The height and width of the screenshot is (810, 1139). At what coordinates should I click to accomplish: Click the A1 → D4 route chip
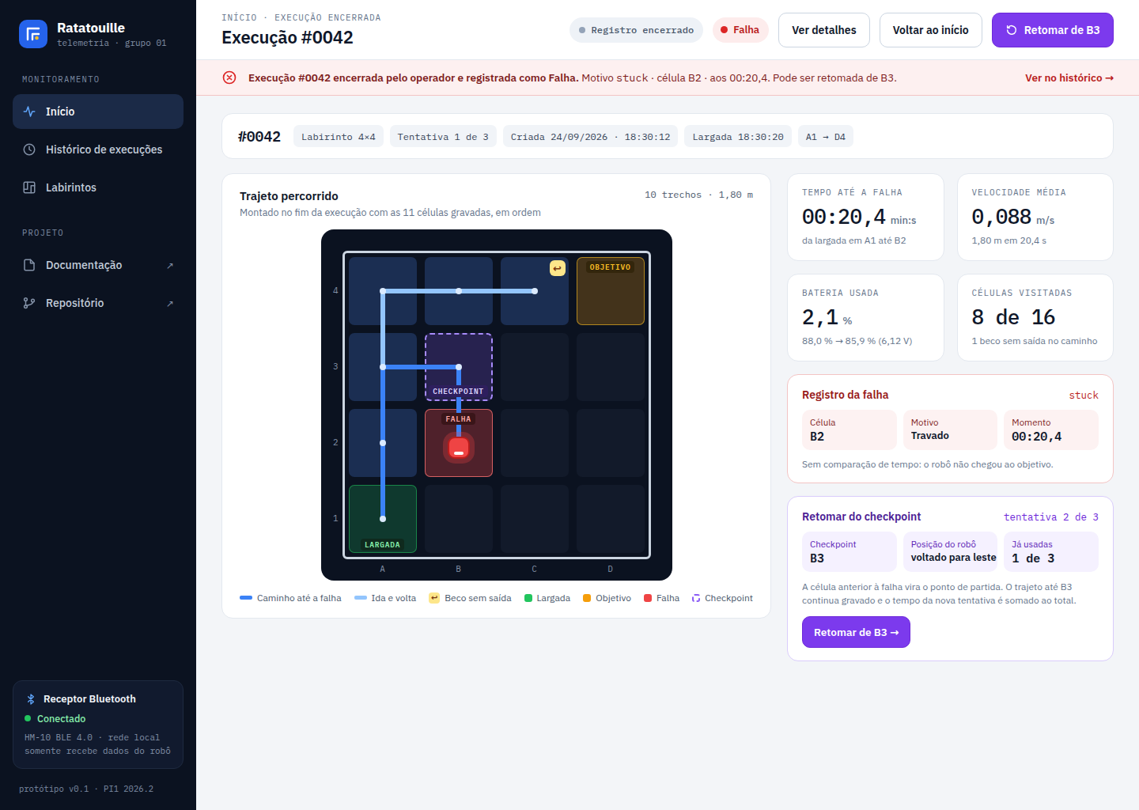(826, 136)
